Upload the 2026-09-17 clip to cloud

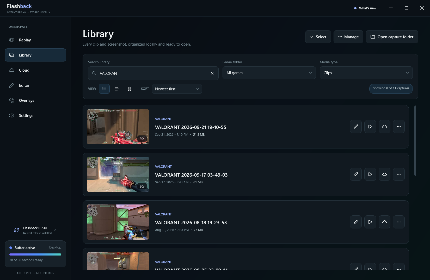[384, 174]
